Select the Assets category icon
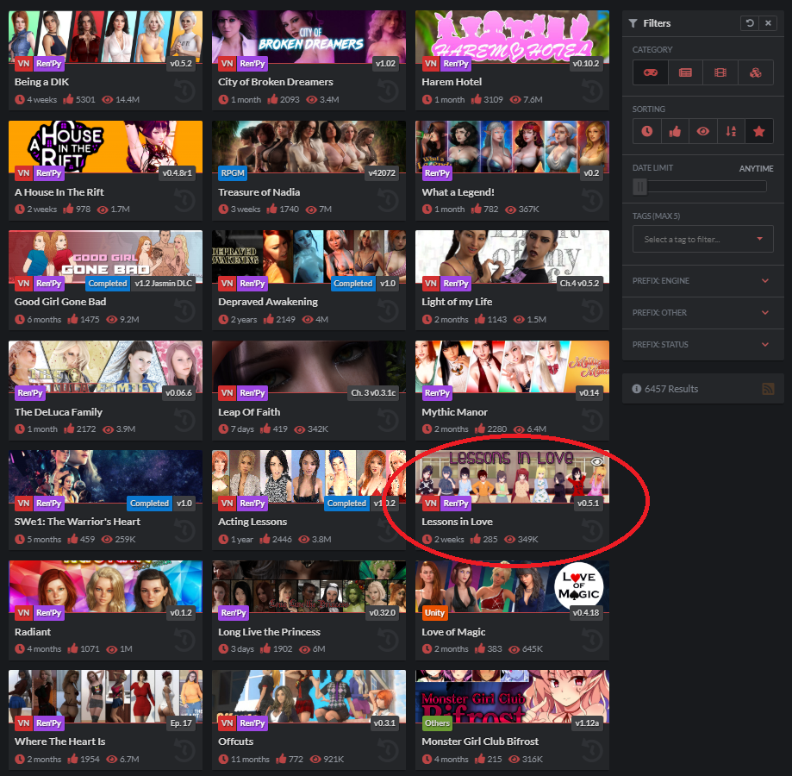The width and height of the screenshot is (792, 776). pos(756,72)
